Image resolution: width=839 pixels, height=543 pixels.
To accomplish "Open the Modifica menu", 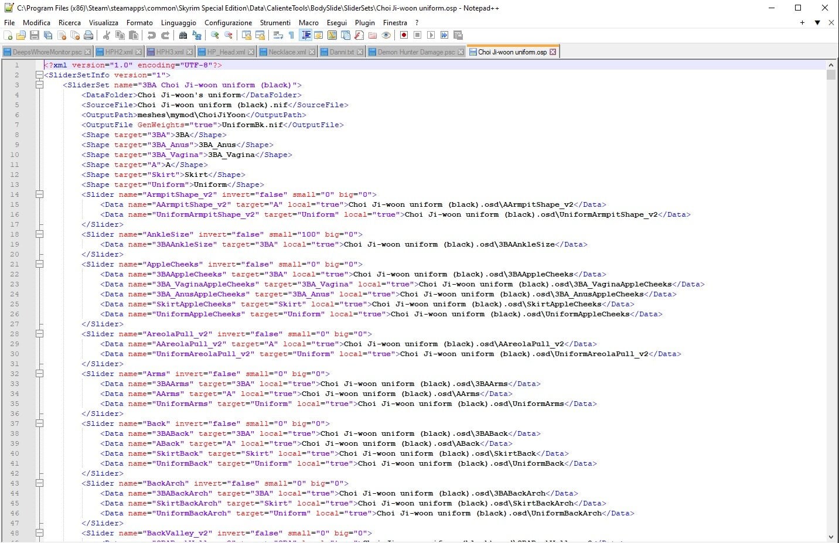I will tap(36, 22).
